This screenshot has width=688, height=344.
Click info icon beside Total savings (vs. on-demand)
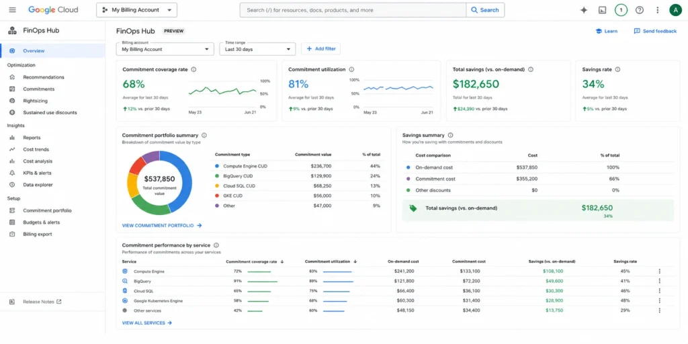pos(531,69)
